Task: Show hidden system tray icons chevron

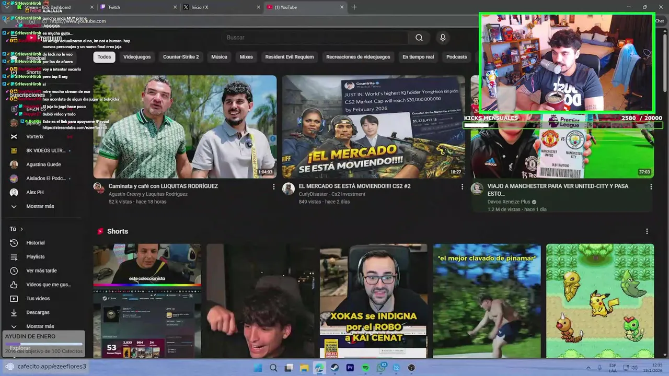Action: click(x=589, y=368)
